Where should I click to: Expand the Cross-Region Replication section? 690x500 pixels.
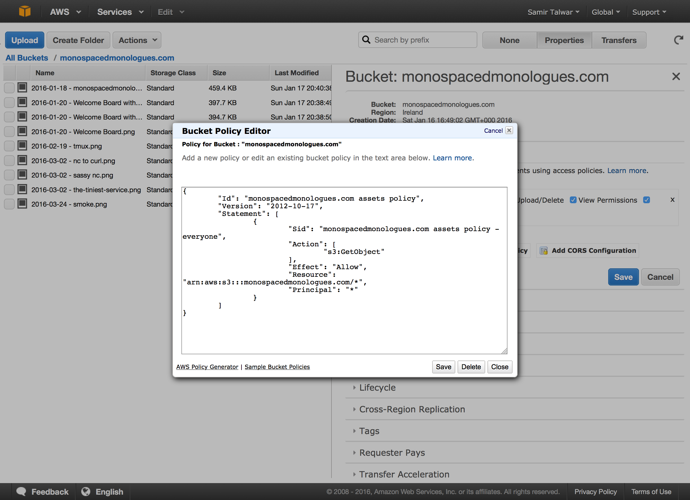pyautogui.click(x=412, y=409)
